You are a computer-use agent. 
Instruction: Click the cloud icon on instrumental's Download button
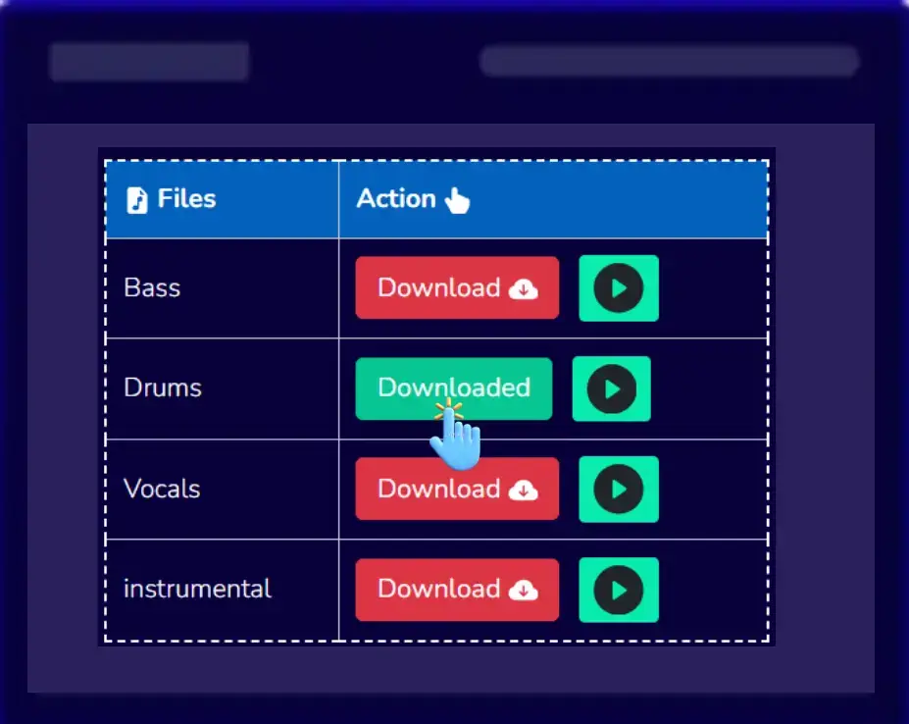(524, 590)
